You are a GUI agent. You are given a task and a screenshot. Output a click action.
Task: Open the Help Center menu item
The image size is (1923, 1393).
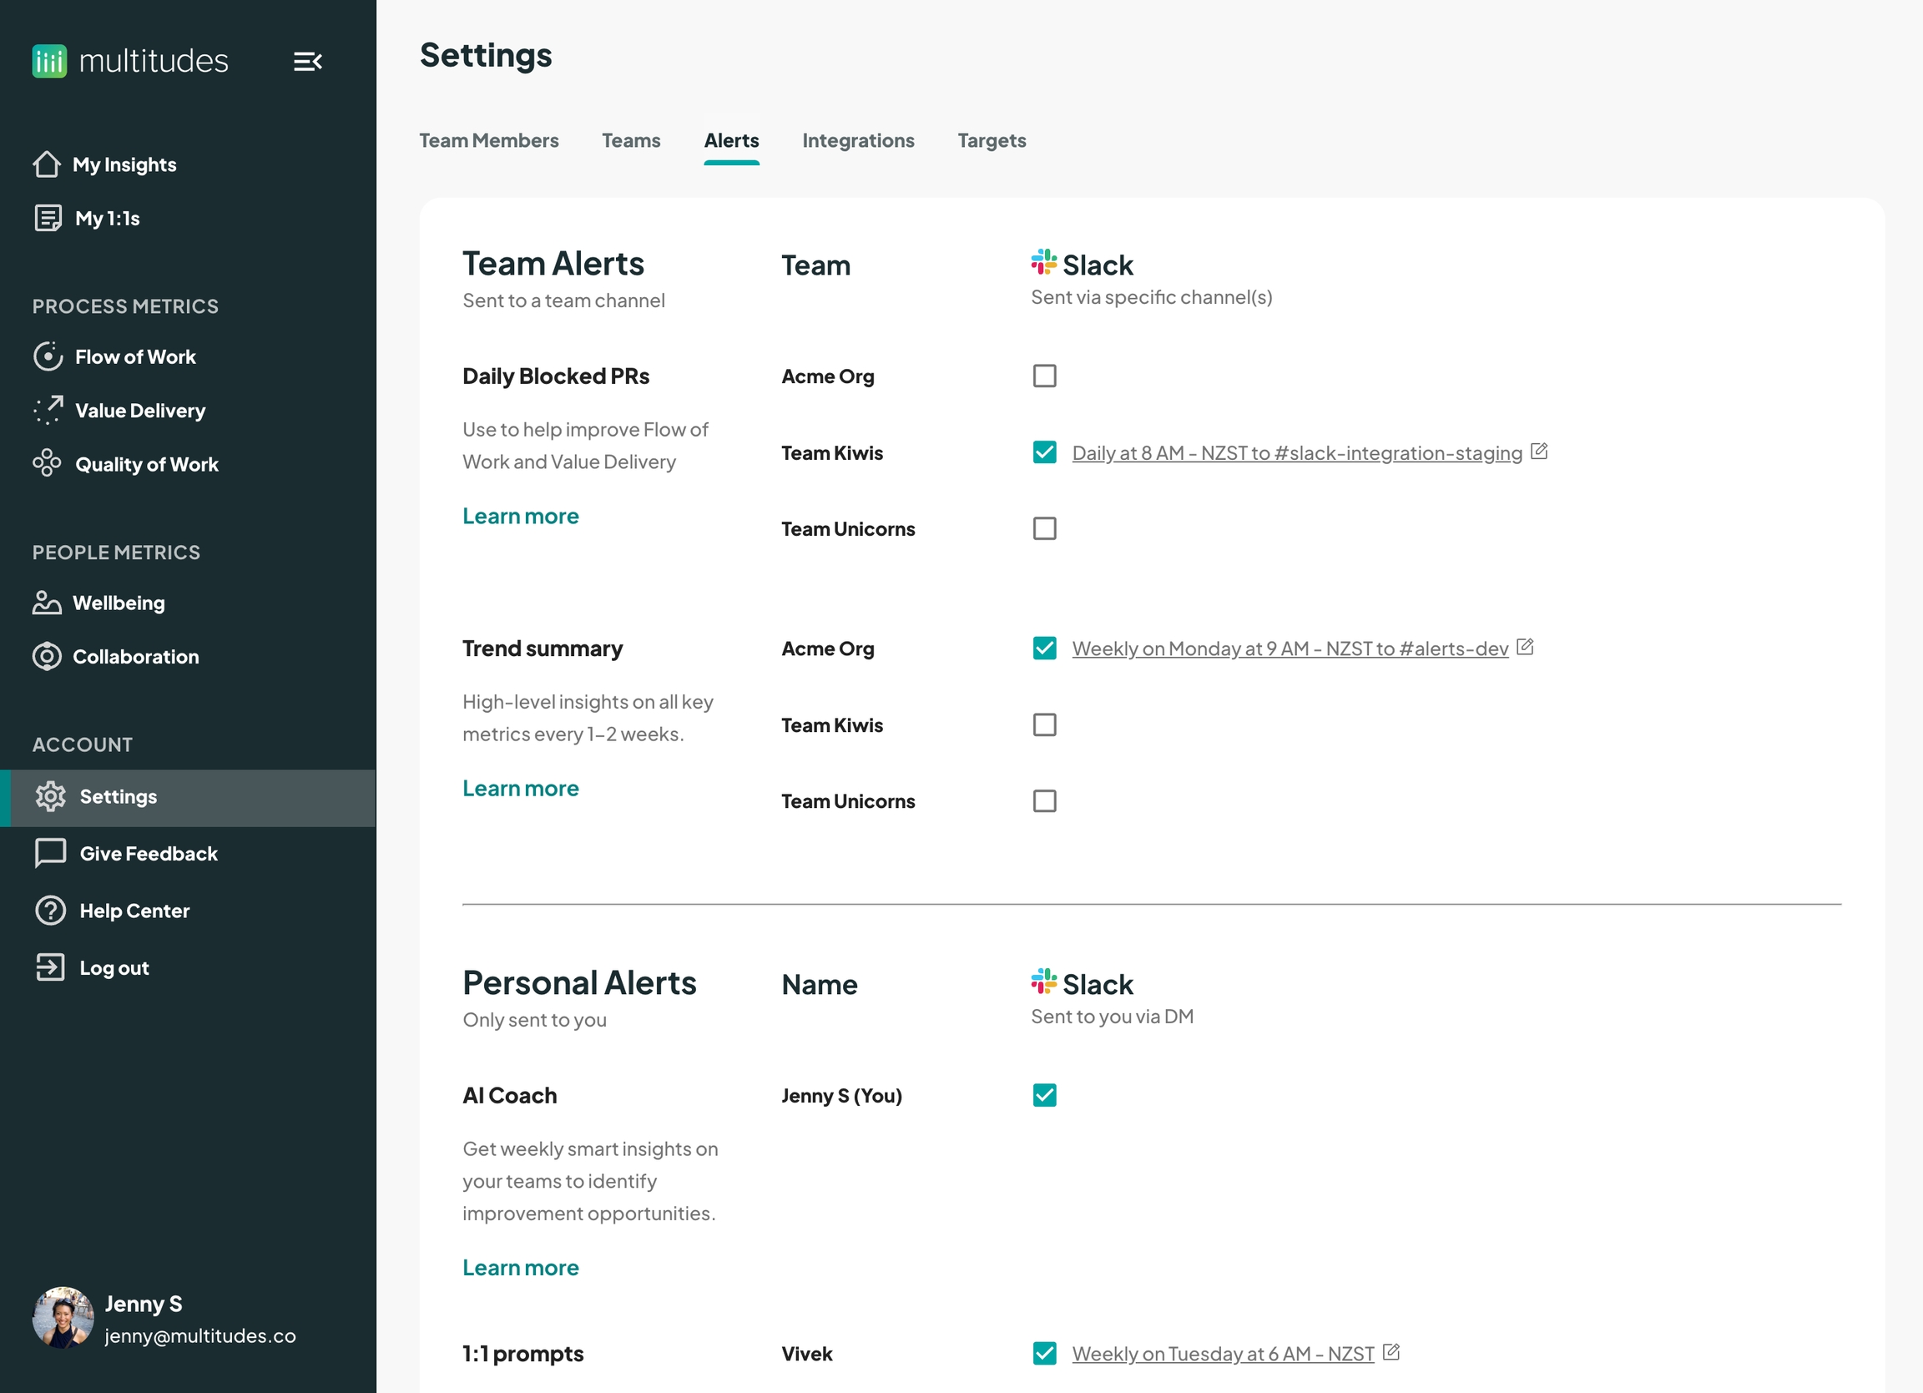(134, 911)
